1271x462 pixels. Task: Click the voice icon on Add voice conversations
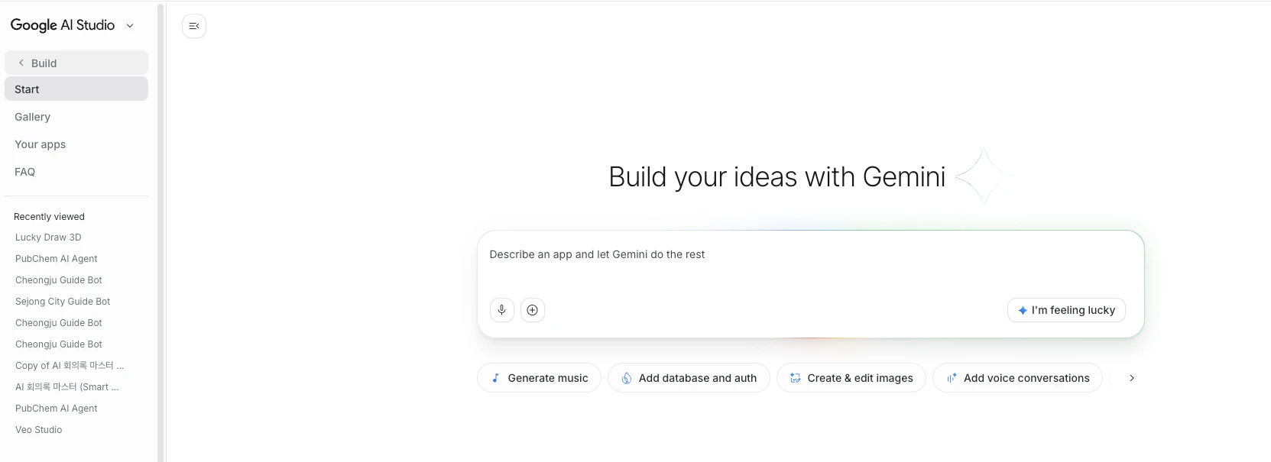click(952, 378)
